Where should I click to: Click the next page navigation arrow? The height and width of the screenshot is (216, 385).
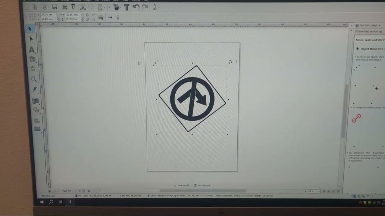(x=75, y=191)
